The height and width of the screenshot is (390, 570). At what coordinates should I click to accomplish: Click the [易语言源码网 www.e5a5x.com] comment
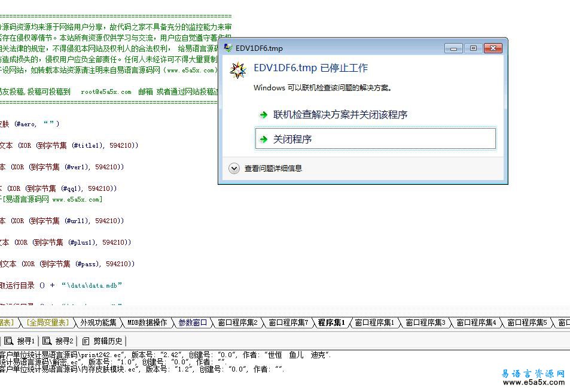coord(51,199)
